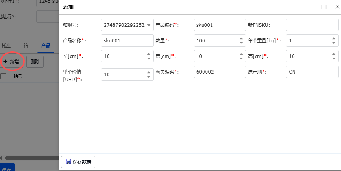The image size is (341, 171).
Task: Switch to the 托盘 tab
Action: pyautogui.click(x=6, y=45)
